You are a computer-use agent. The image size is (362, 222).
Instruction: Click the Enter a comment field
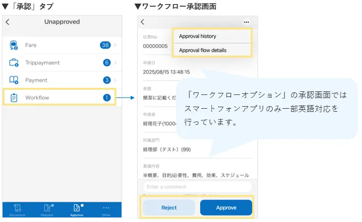197,187
